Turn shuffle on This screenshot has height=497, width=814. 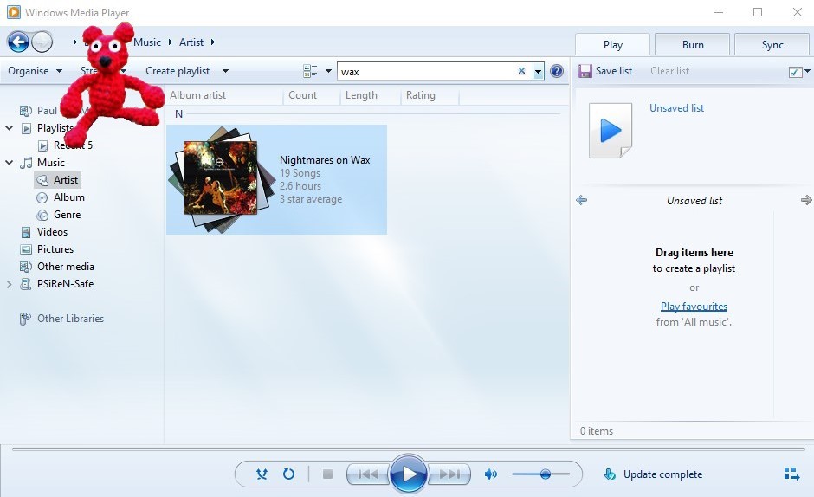point(262,474)
